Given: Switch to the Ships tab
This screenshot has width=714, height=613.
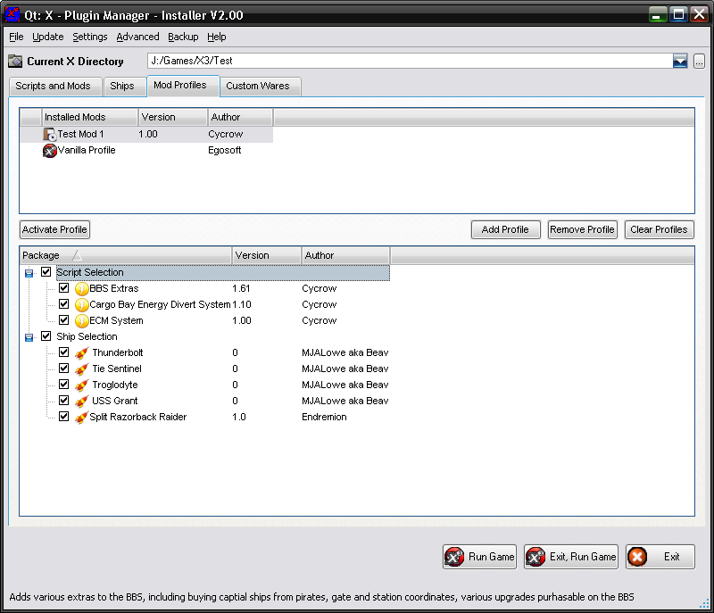Looking at the screenshot, I should 124,86.
